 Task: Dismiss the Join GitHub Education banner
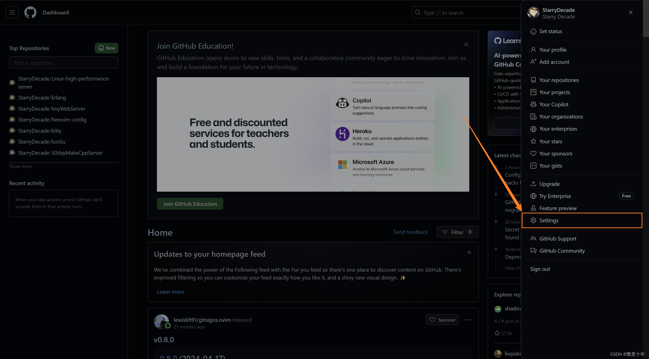tap(466, 44)
